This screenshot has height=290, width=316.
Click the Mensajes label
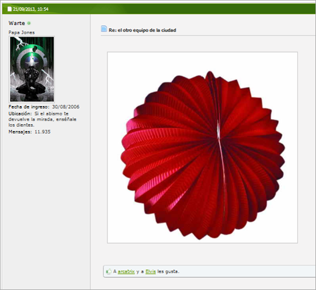coord(20,132)
